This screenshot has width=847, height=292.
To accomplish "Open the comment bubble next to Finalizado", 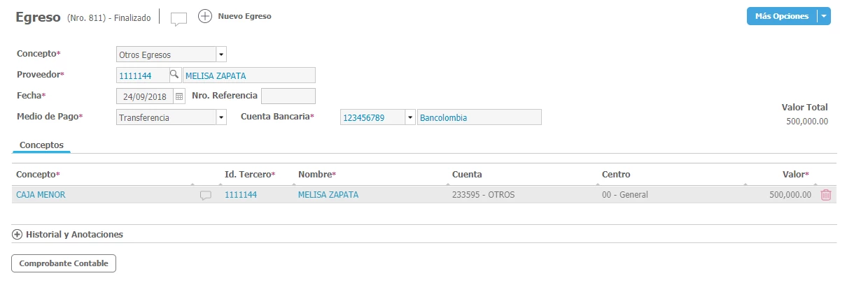I will tap(178, 19).
